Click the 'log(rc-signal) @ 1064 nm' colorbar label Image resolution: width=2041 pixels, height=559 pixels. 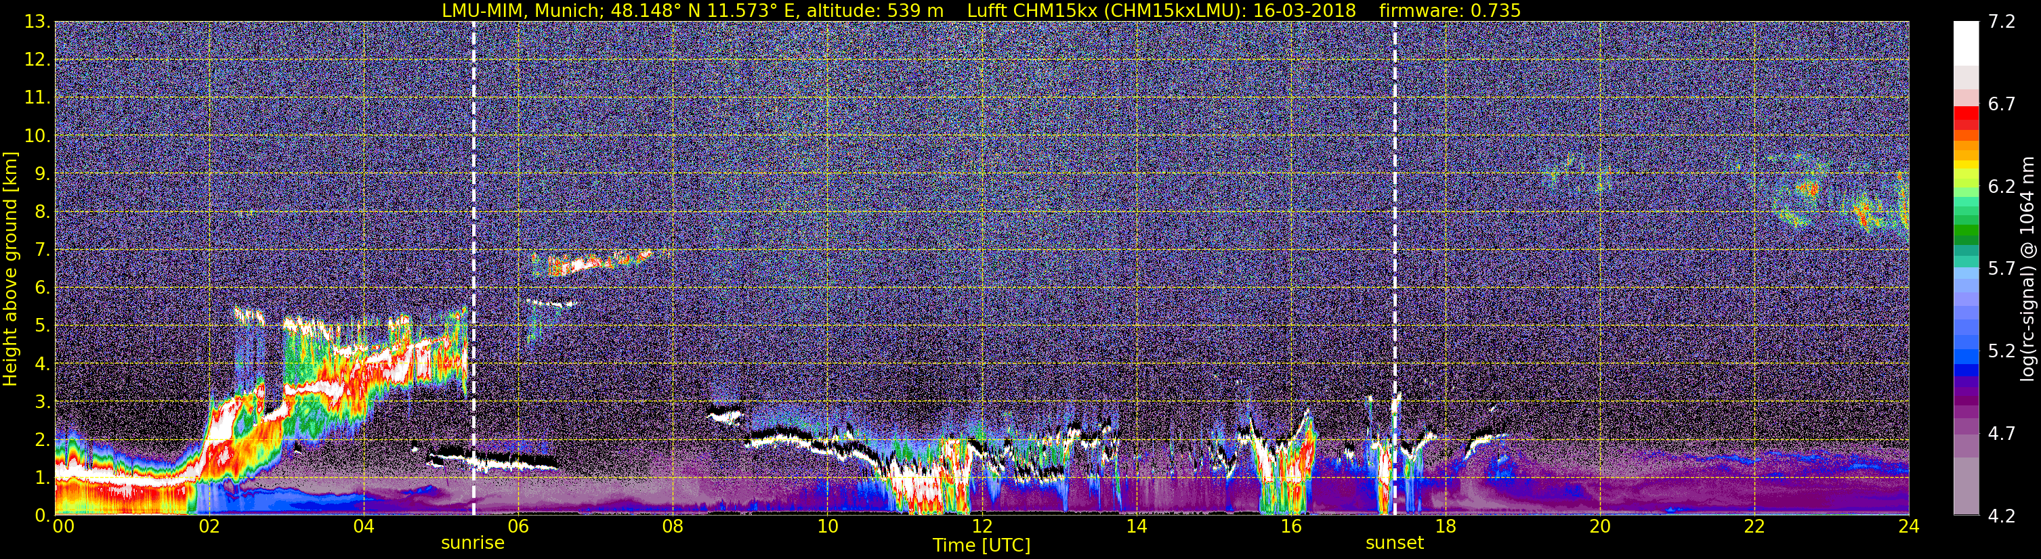coord(2027,269)
